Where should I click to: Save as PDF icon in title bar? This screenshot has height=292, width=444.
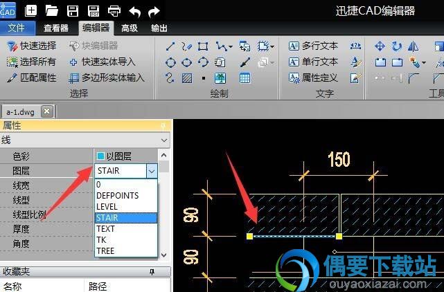point(94,11)
